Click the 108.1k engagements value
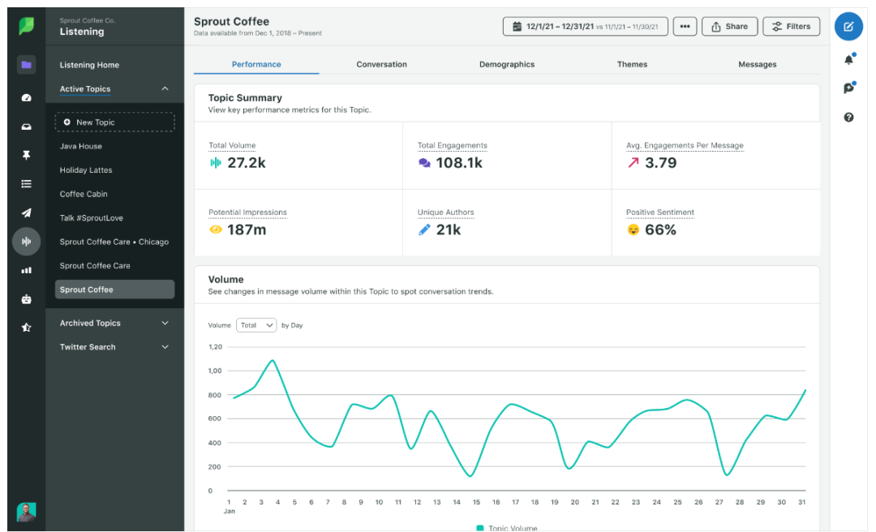The width and height of the screenshot is (876, 532). tap(458, 163)
